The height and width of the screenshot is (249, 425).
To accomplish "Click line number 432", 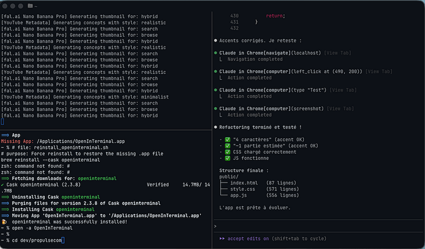I will 235,28.
